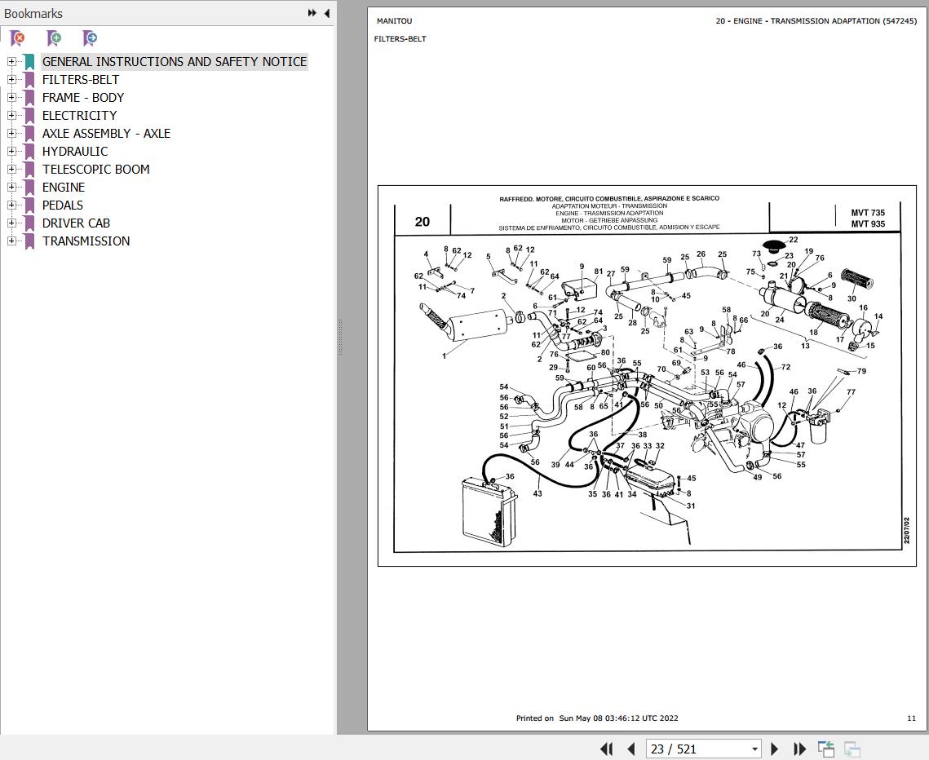
Task: Collapse the Bookmarks panel arrow
Action: pos(326,13)
